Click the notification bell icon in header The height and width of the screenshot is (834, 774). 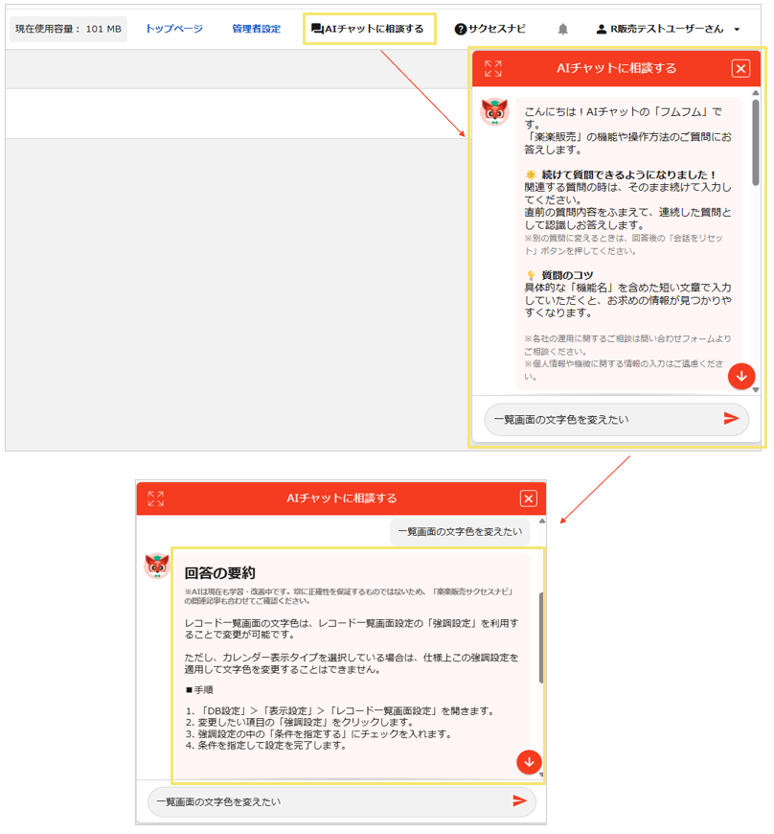tap(563, 29)
